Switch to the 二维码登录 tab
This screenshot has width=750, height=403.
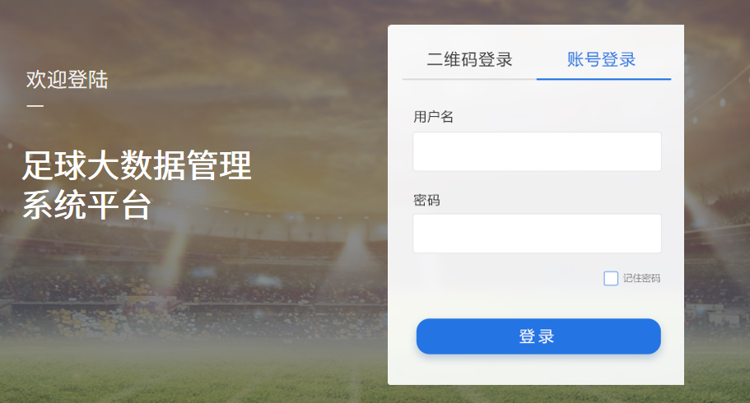(x=469, y=60)
